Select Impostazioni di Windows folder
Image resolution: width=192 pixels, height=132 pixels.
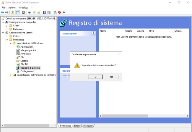click(30, 43)
